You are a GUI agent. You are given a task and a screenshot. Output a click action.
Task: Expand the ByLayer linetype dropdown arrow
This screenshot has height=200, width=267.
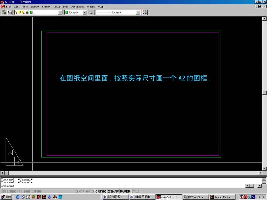(x=138, y=12)
